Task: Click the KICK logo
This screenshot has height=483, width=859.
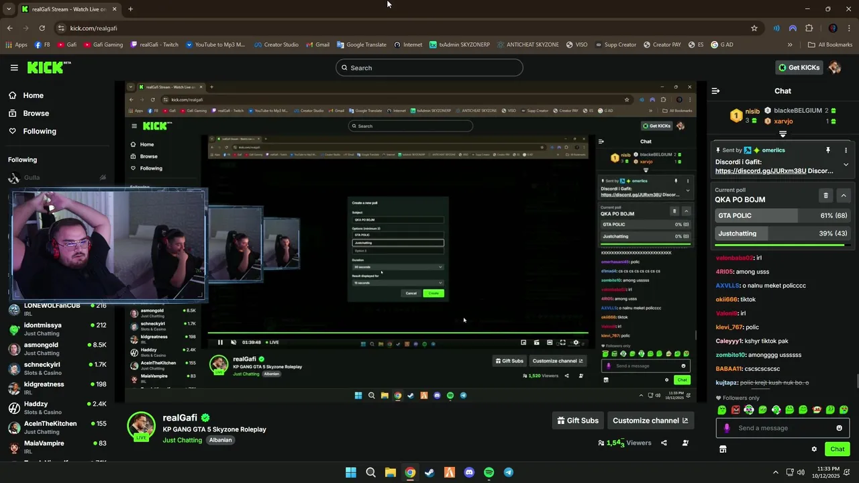Action: [x=48, y=67]
